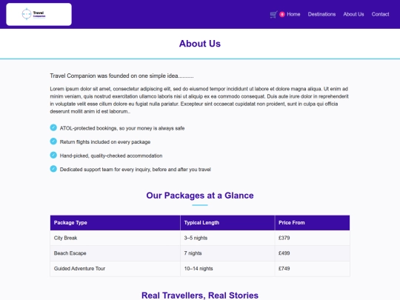Screen dimensions: 400x300
Task: Click the Our Packages at a Glance heading
Action: pyautogui.click(x=200, y=196)
